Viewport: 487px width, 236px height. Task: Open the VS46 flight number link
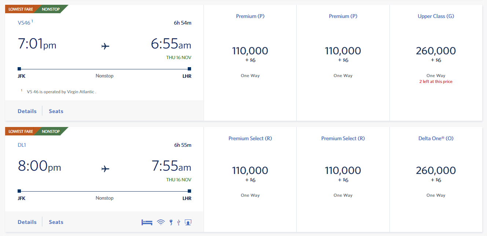(24, 23)
